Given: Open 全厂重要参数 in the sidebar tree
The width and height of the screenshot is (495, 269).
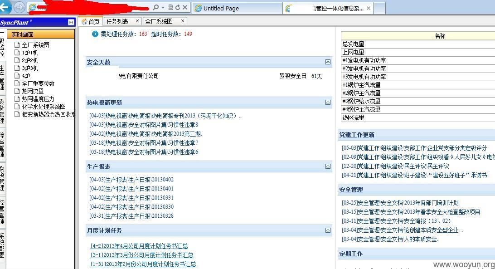Looking at the screenshot, I should [38, 83].
